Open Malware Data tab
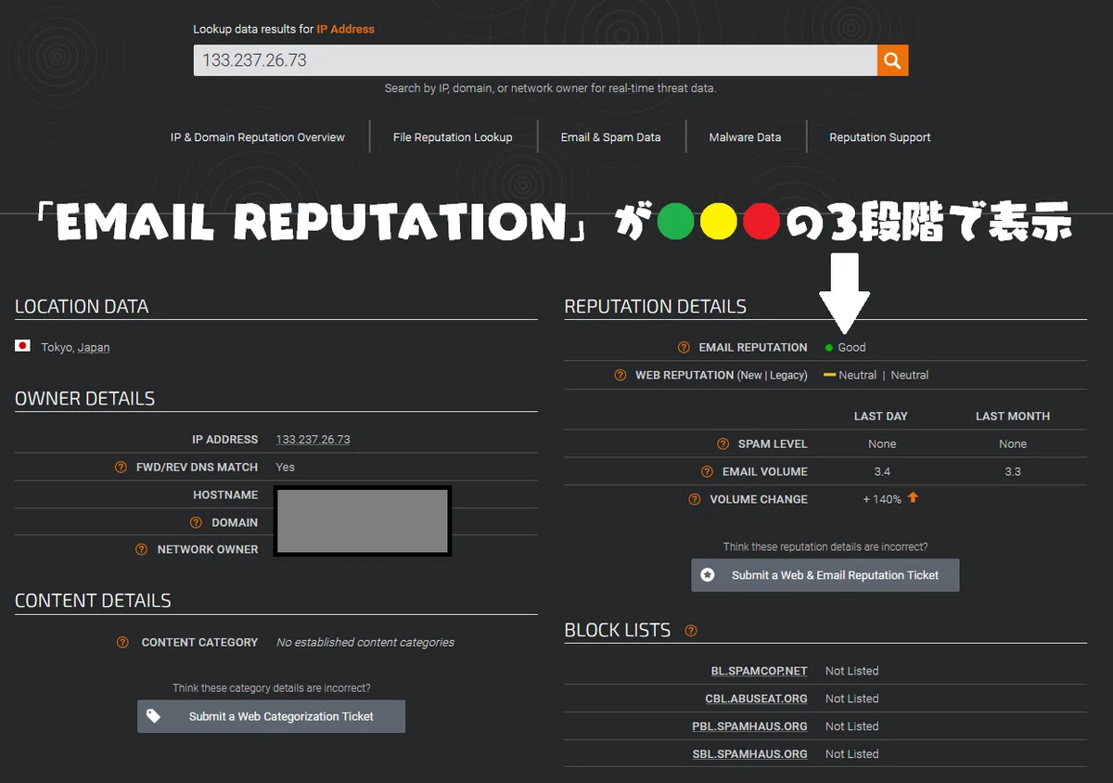1113x783 pixels. coord(745,137)
